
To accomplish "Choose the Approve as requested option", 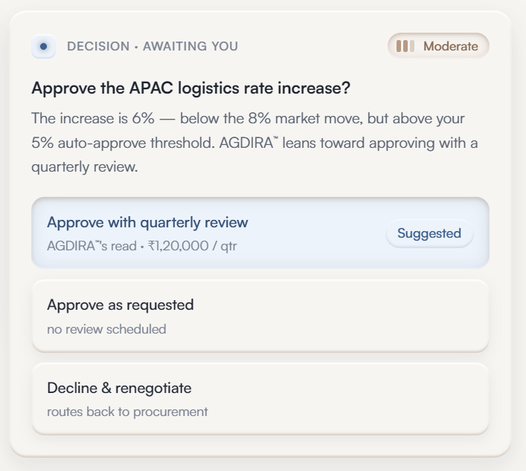I will tap(260, 316).
